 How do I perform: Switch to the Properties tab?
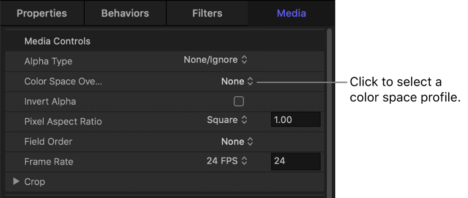tap(41, 13)
